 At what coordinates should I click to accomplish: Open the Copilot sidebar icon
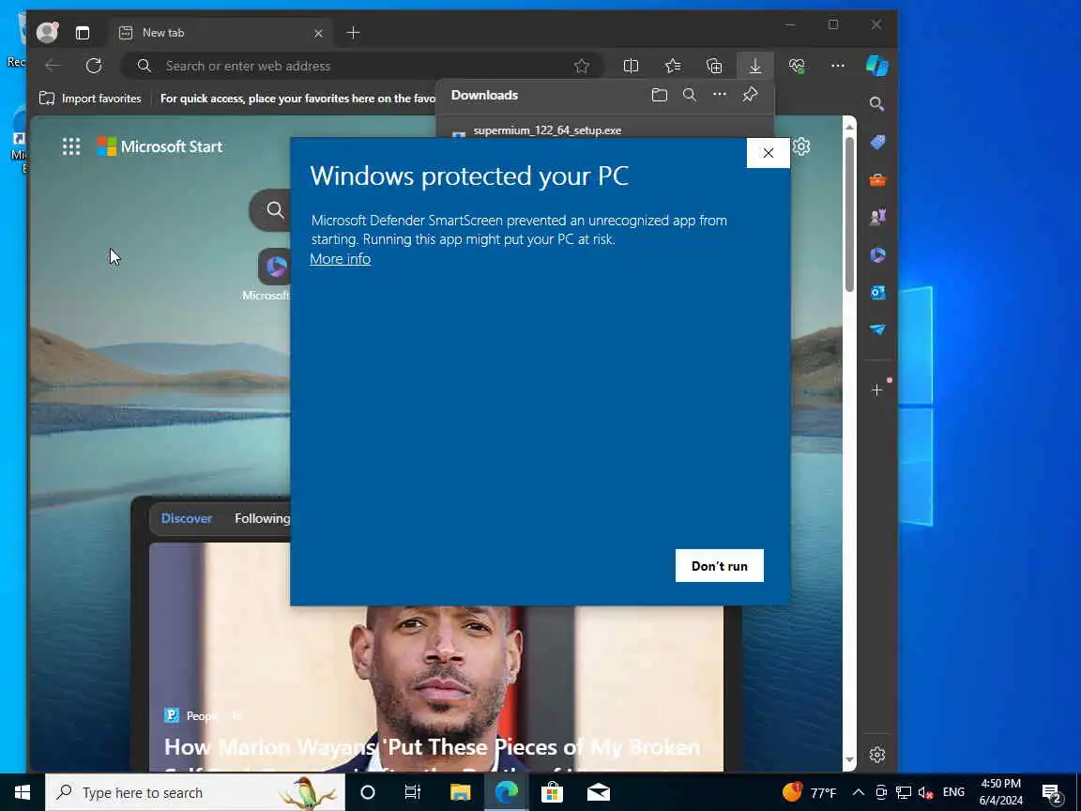877,66
